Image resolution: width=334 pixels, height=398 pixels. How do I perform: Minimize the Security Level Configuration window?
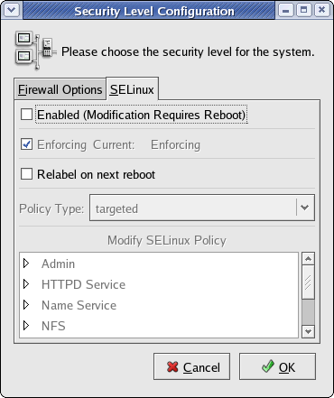(286, 10)
